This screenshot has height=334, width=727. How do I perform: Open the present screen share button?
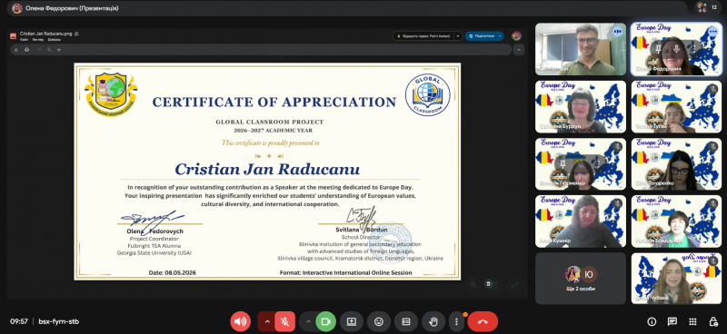[352, 321]
